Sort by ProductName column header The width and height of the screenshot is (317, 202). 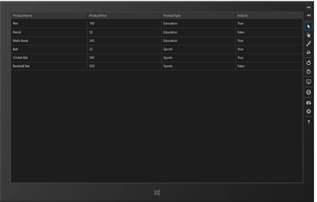pos(49,15)
